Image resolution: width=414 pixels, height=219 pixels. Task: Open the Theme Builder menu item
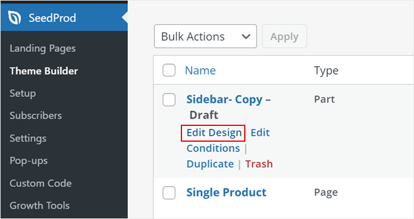click(44, 71)
